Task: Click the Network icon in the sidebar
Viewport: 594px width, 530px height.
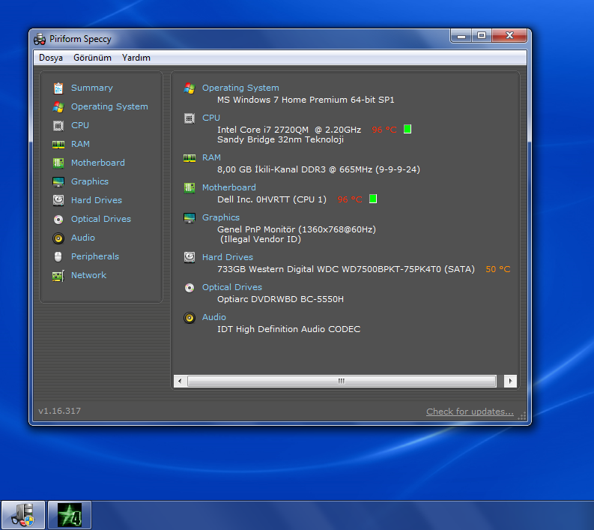Action: tap(58, 276)
